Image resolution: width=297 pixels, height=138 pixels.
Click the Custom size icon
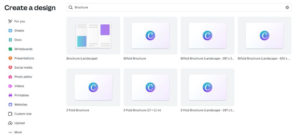[x=10, y=114]
